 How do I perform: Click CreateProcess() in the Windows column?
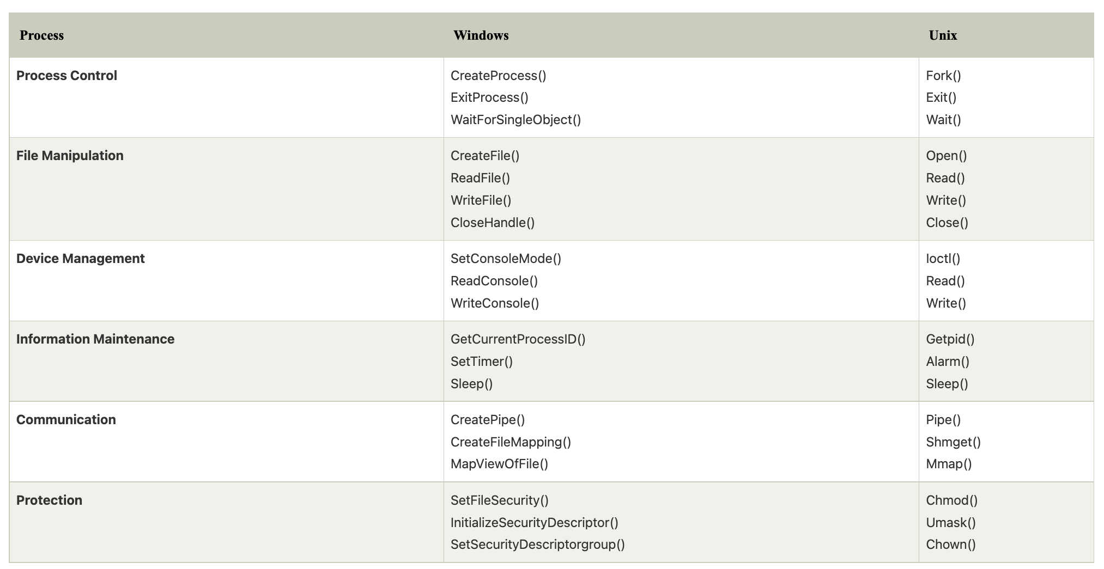tap(498, 76)
